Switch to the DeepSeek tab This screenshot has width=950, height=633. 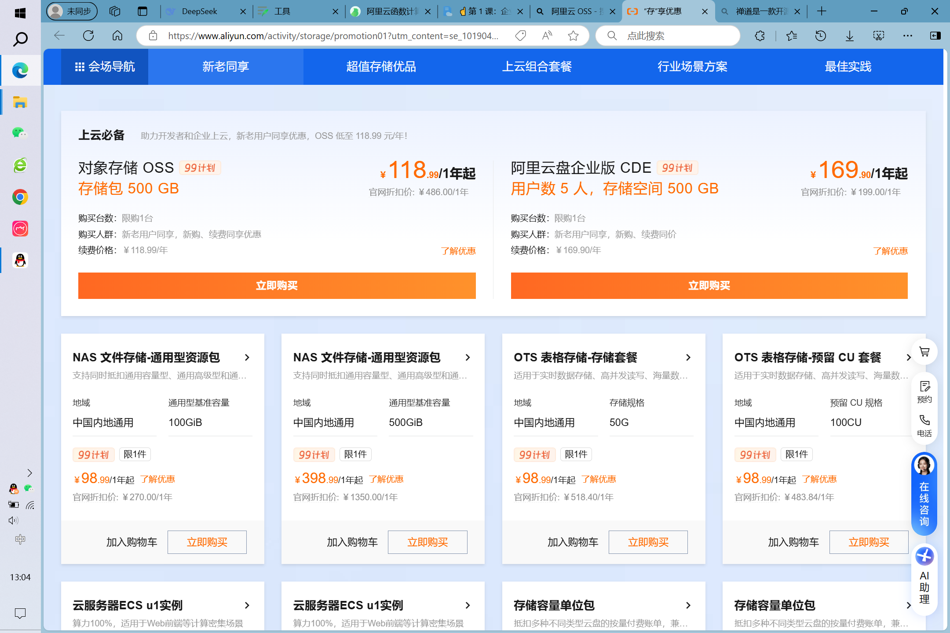click(x=205, y=11)
